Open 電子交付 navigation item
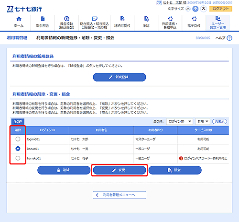 [194, 23]
